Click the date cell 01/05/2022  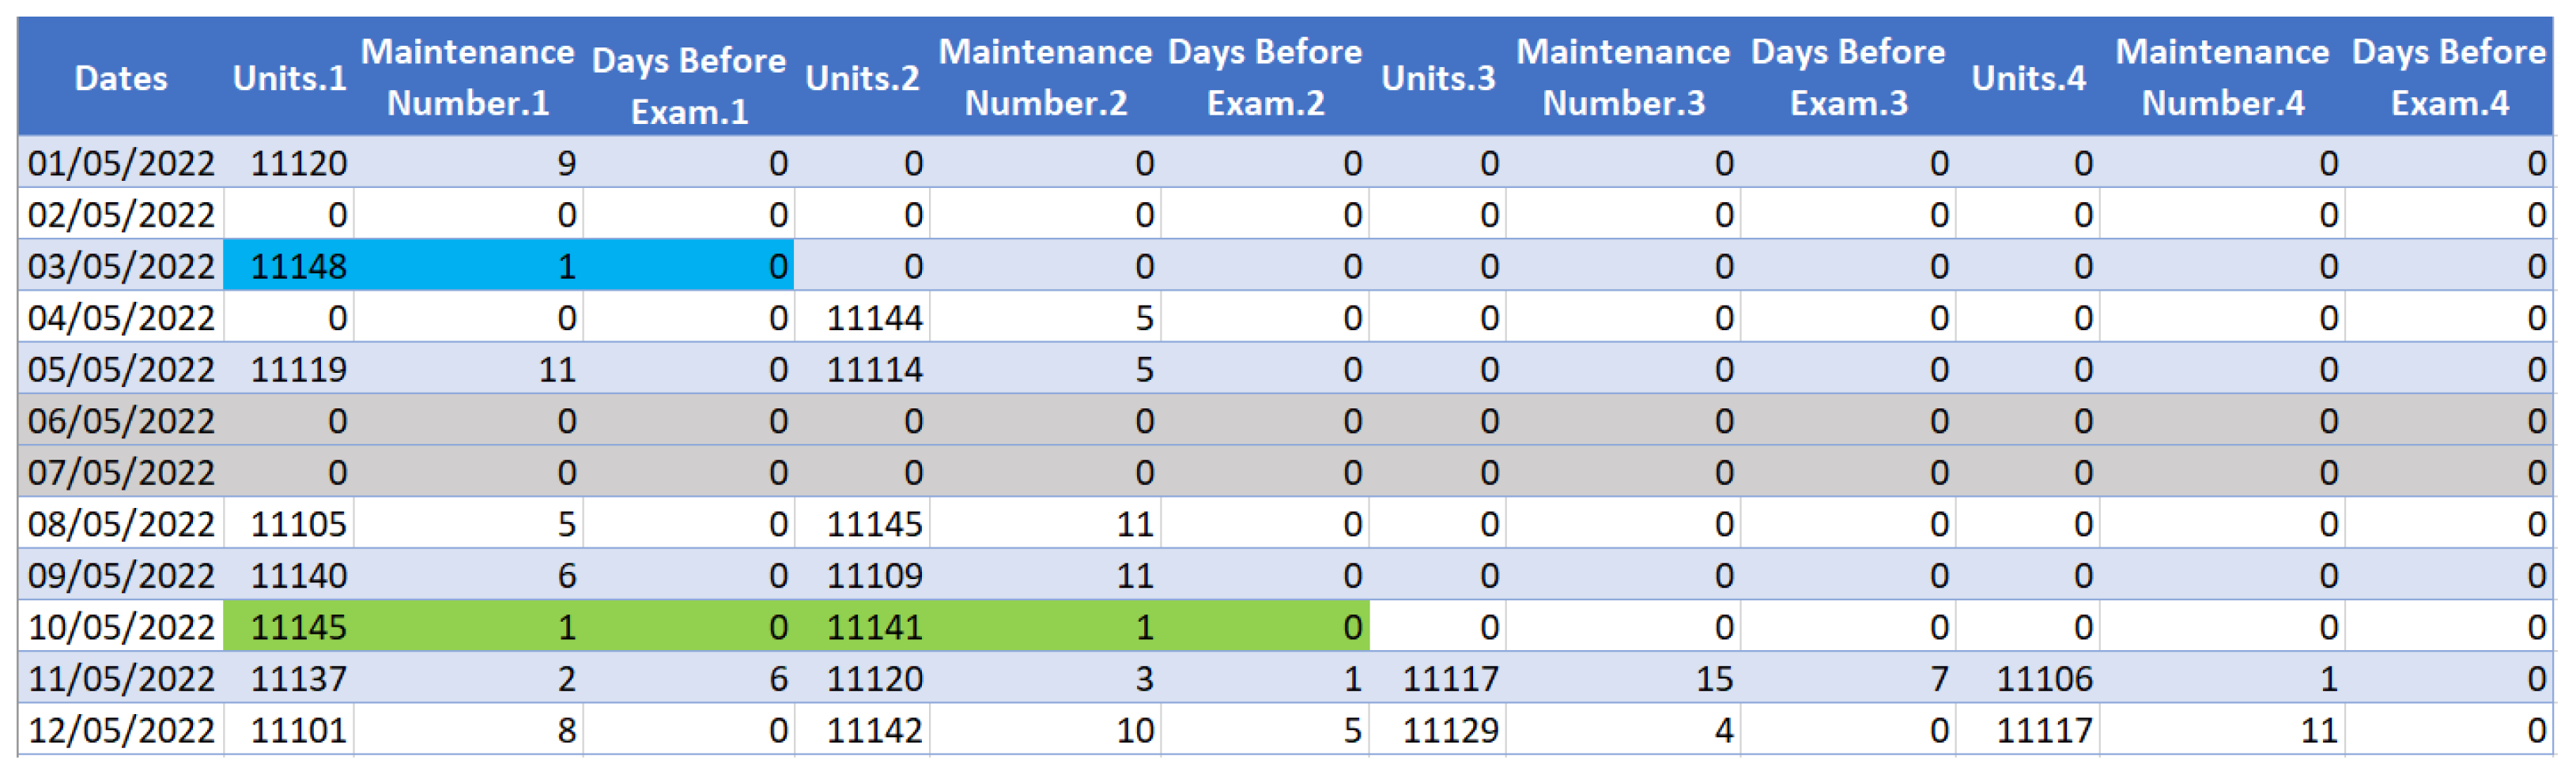[x=121, y=163]
